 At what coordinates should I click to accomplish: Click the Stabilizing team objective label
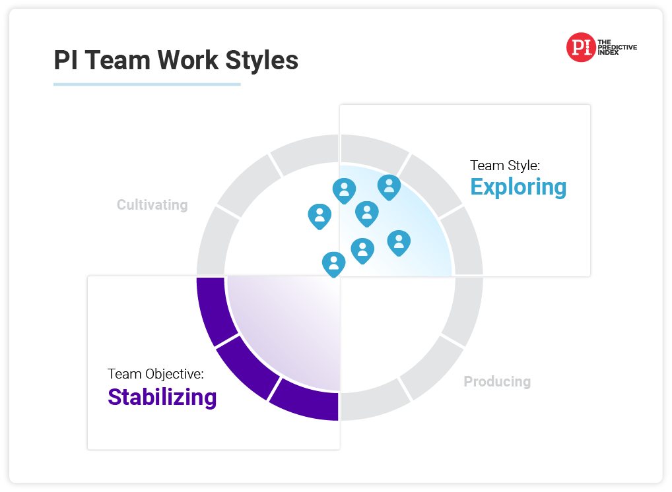tap(162, 398)
